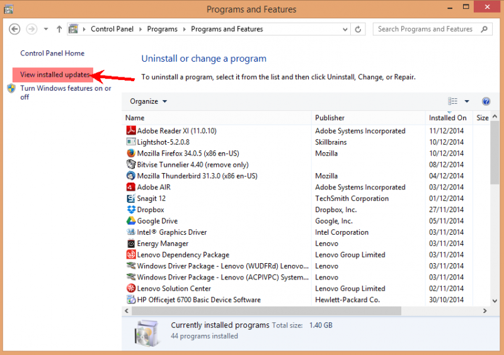Expand breadcrumb arrow after Control Panel
Image resolution: width=504 pixels, height=355 pixels.
(x=140, y=30)
